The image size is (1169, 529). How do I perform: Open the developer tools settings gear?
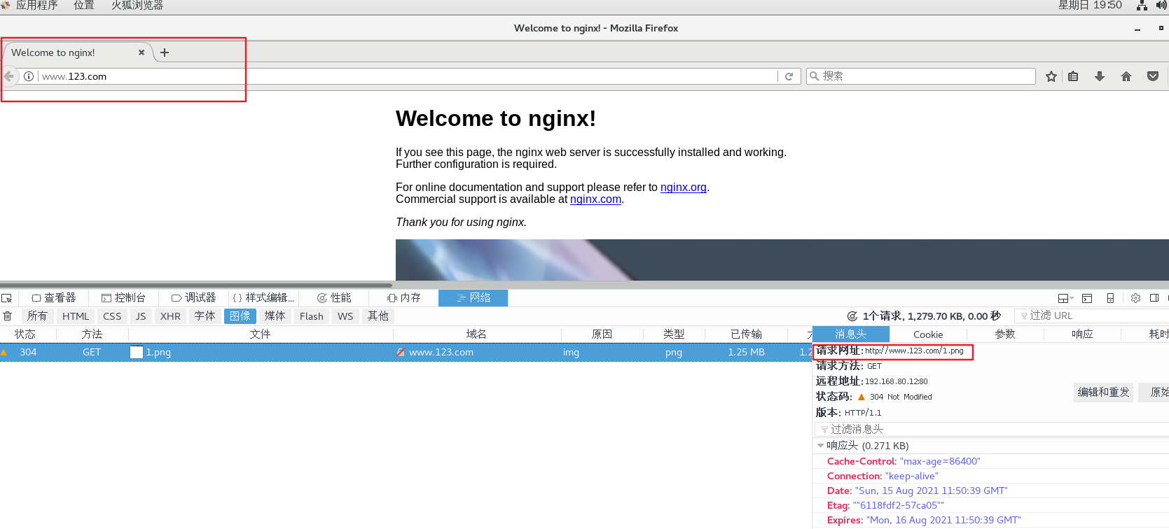[1135, 298]
